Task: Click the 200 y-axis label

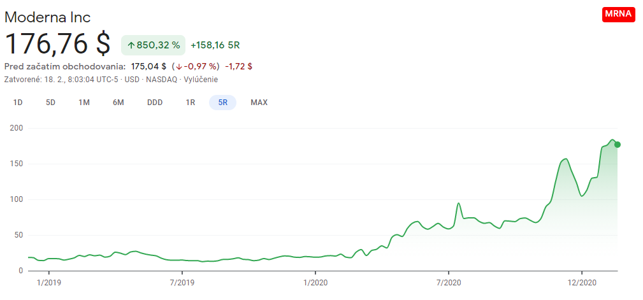Action: (17, 128)
